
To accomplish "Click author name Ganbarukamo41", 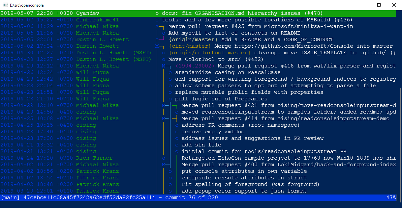I will (97, 20).
